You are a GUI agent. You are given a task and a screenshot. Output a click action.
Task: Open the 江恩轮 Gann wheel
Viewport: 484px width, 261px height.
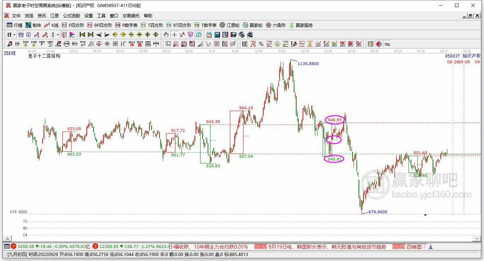point(230,25)
